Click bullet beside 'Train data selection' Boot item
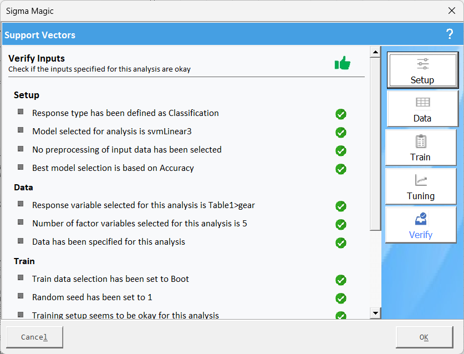The height and width of the screenshot is (354, 464). coord(21,277)
